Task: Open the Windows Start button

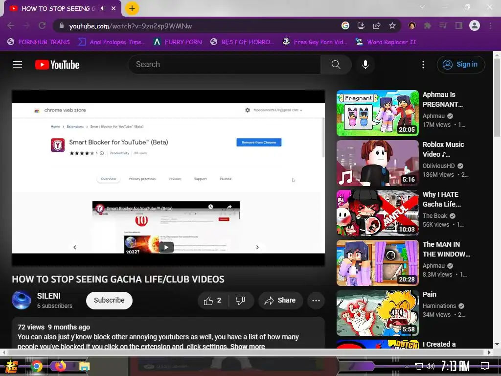Action: (x=11, y=366)
